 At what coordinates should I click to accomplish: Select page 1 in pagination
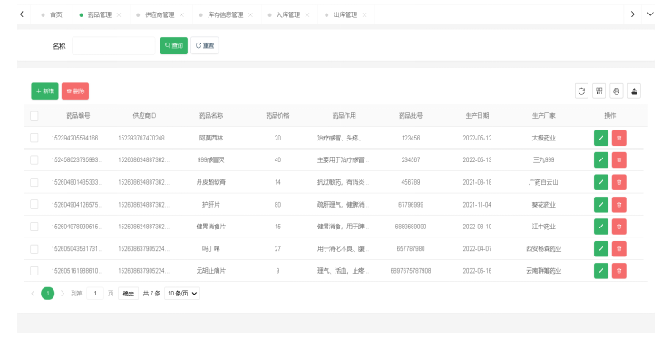click(x=48, y=293)
